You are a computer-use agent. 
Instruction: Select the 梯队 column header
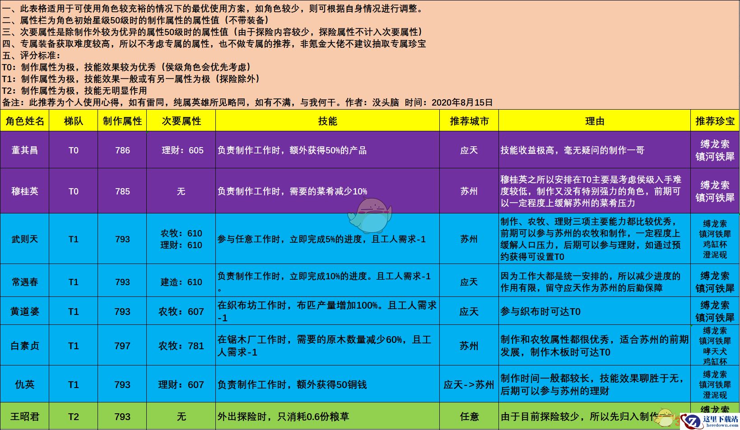(x=74, y=121)
